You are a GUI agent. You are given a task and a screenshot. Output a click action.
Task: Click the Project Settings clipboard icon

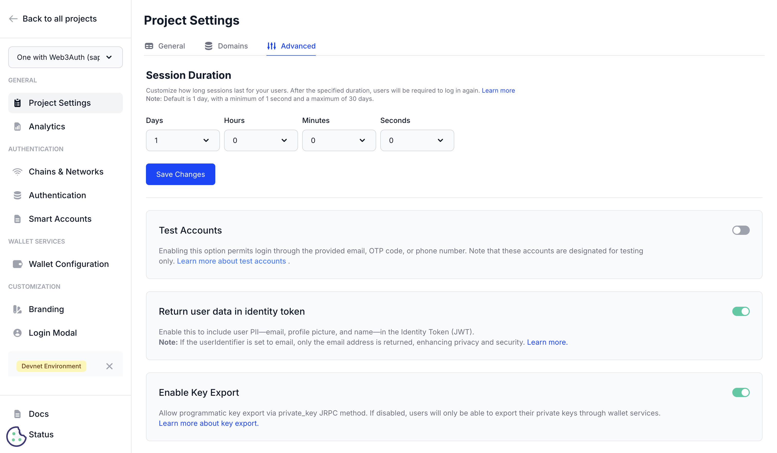pyautogui.click(x=17, y=103)
